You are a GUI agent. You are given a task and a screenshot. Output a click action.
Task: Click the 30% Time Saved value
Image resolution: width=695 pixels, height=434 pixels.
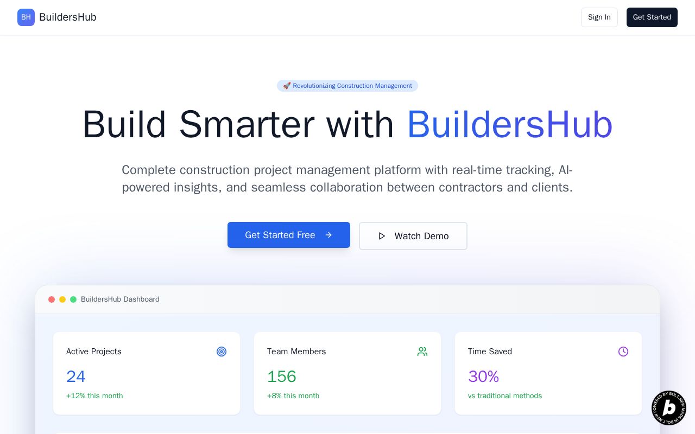[483, 376]
